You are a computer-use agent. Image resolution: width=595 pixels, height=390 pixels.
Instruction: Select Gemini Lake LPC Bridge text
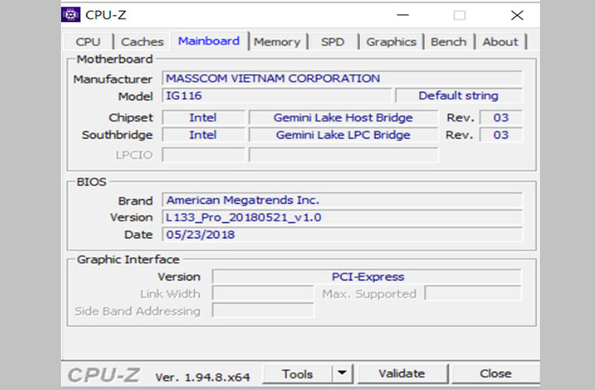click(343, 135)
